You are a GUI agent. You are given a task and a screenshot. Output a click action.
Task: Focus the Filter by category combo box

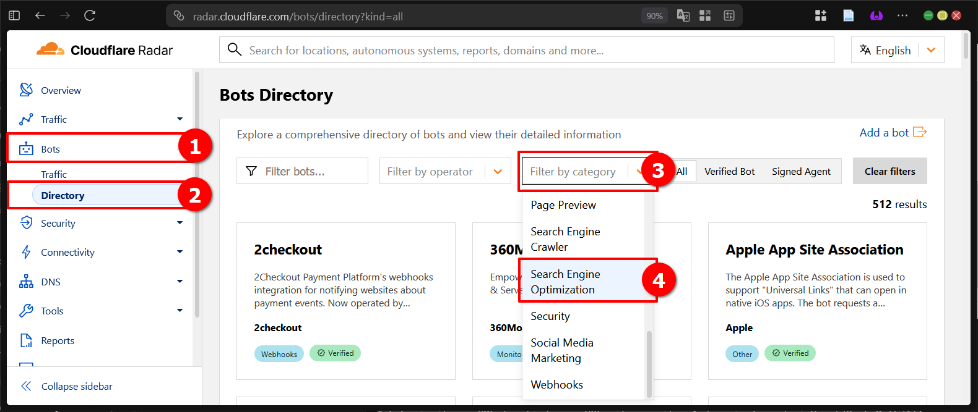coord(584,171)
